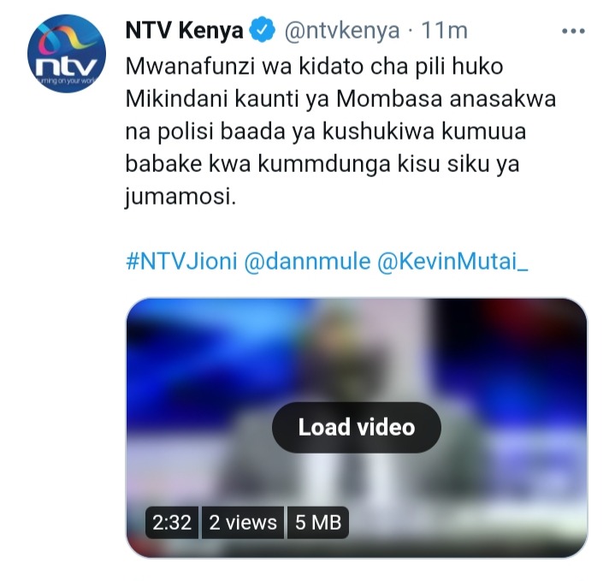Click the word Mikindani in the tweet
This screenshot has width=615, height=581.
click(176, 99)
